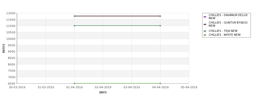Click the CHILLIES - WHITE NEW legend label

click(x=225, y=35)
